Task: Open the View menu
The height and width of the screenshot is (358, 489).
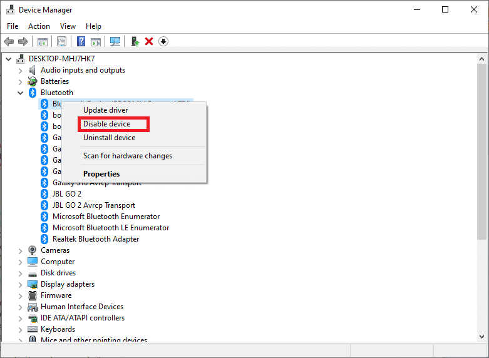Action: (68, 26)
